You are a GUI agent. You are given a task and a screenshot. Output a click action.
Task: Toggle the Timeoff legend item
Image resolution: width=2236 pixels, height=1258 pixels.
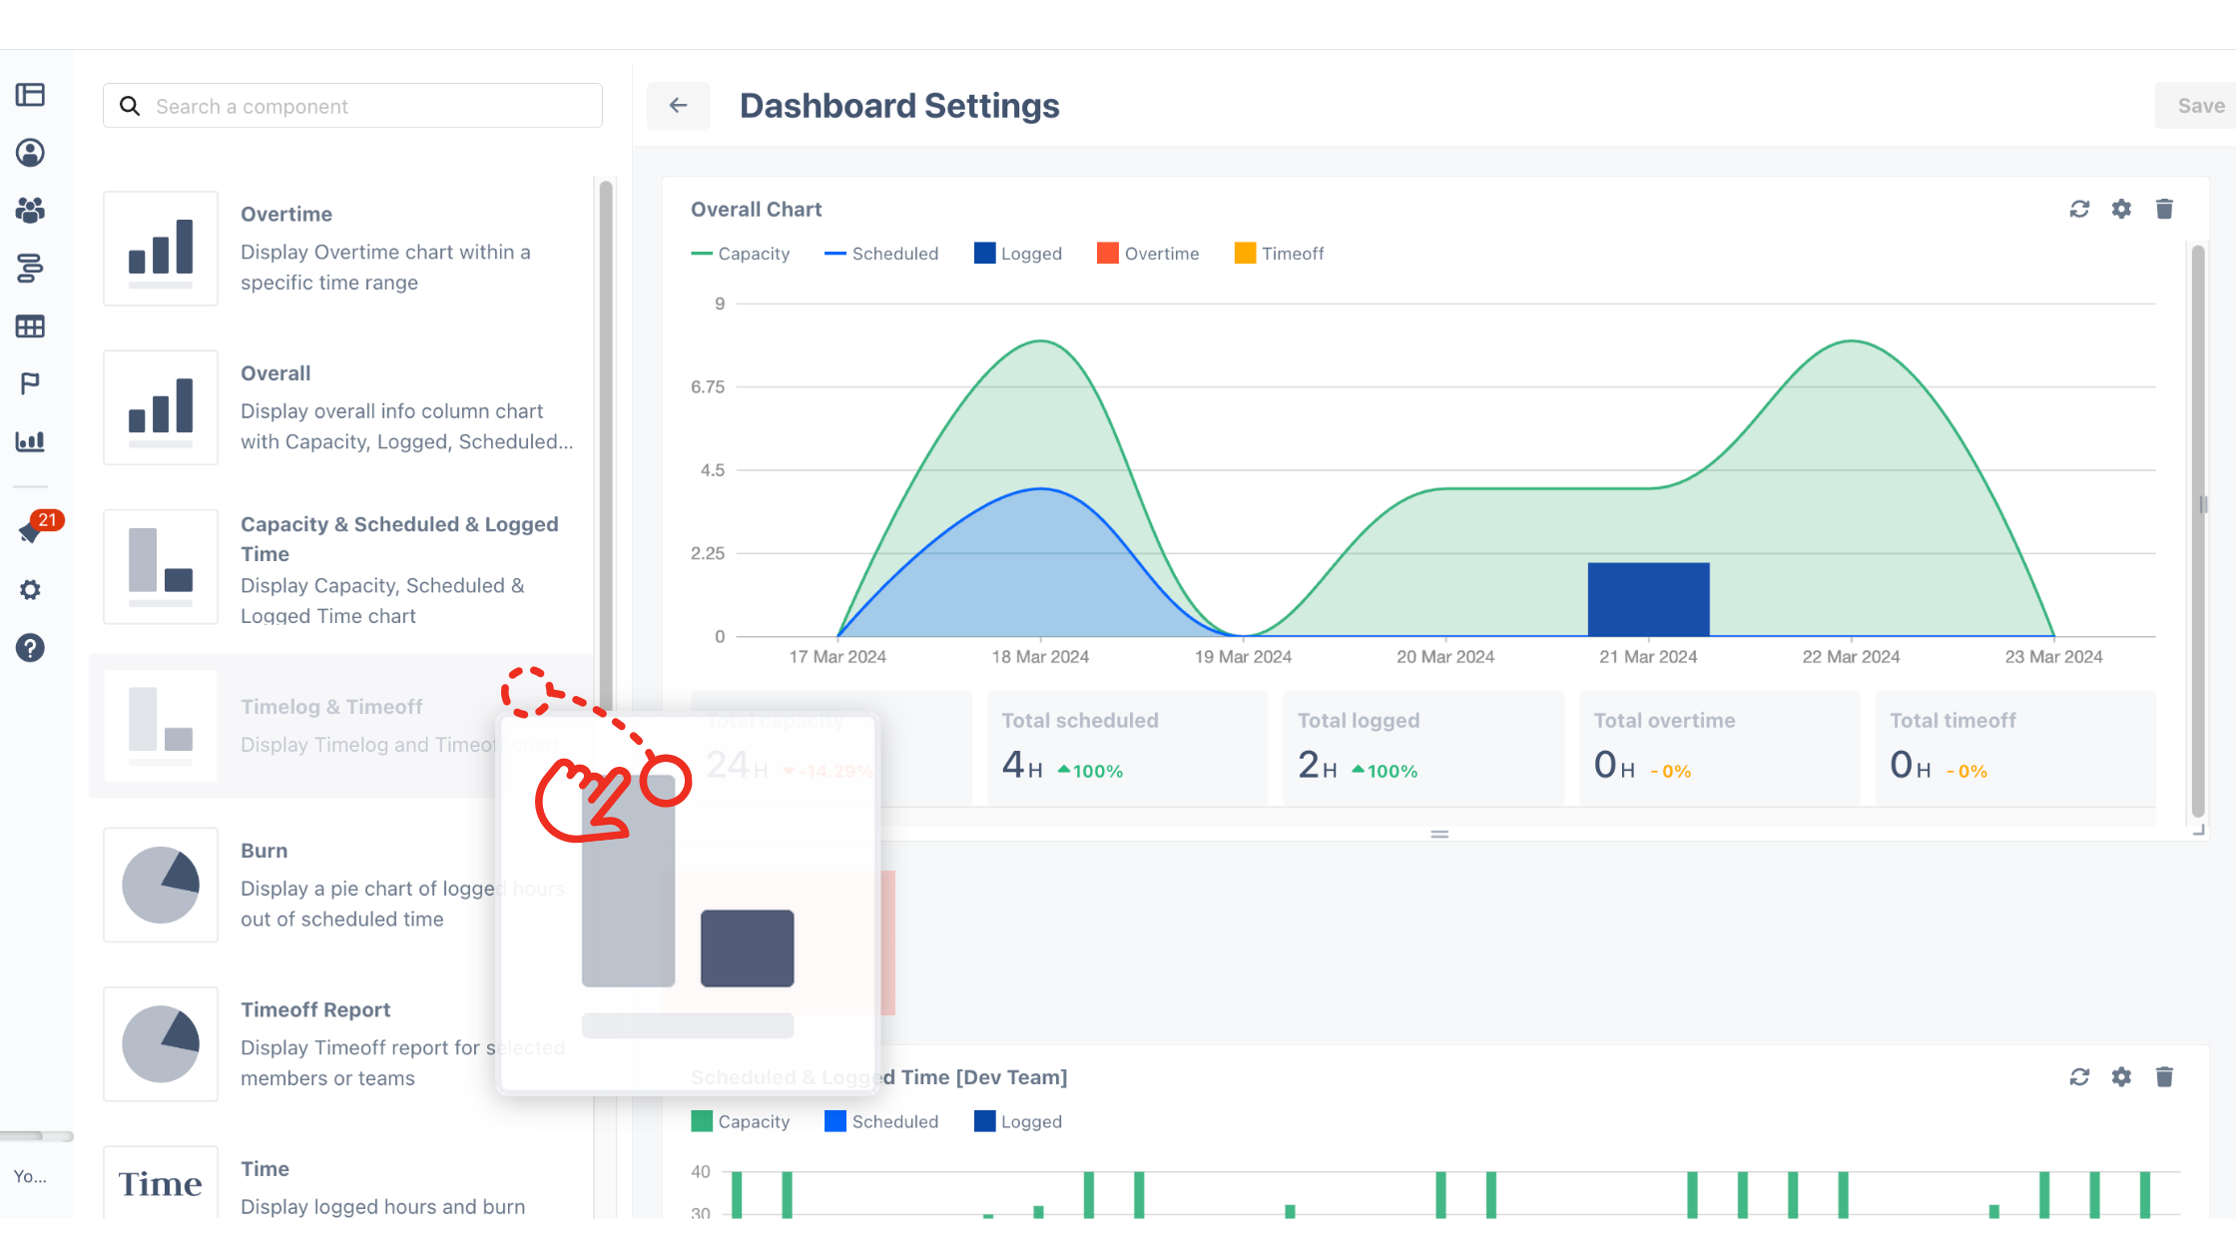tap(1279, 253)
